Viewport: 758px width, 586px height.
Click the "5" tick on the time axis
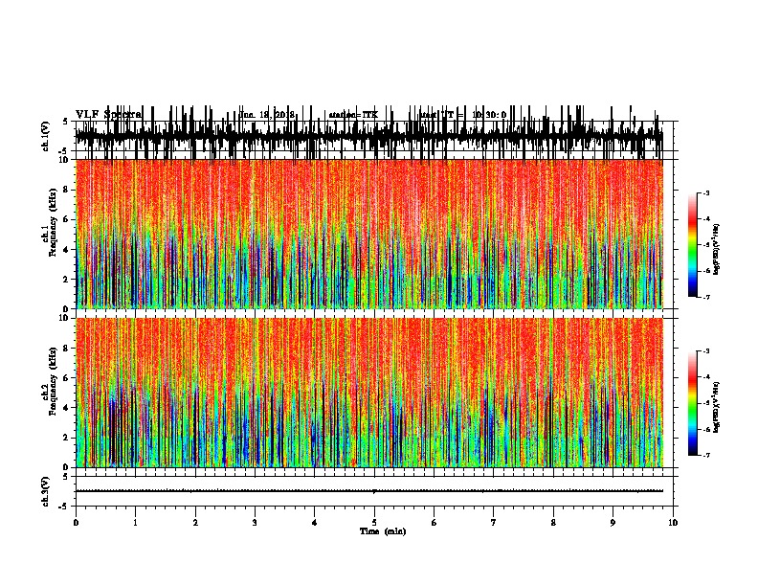(x=374, y=523)
